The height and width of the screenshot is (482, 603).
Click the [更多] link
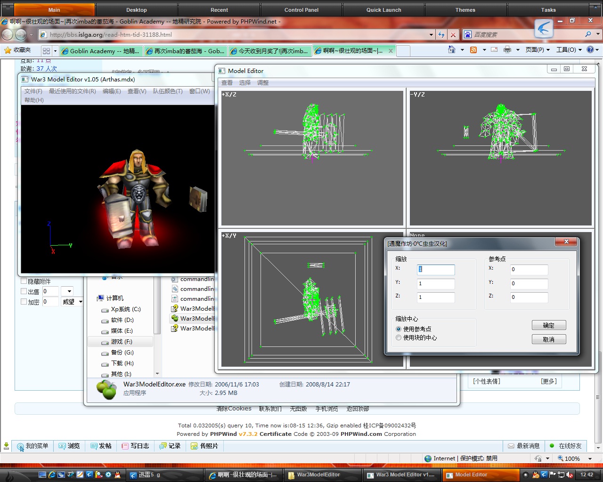point(549,381)
